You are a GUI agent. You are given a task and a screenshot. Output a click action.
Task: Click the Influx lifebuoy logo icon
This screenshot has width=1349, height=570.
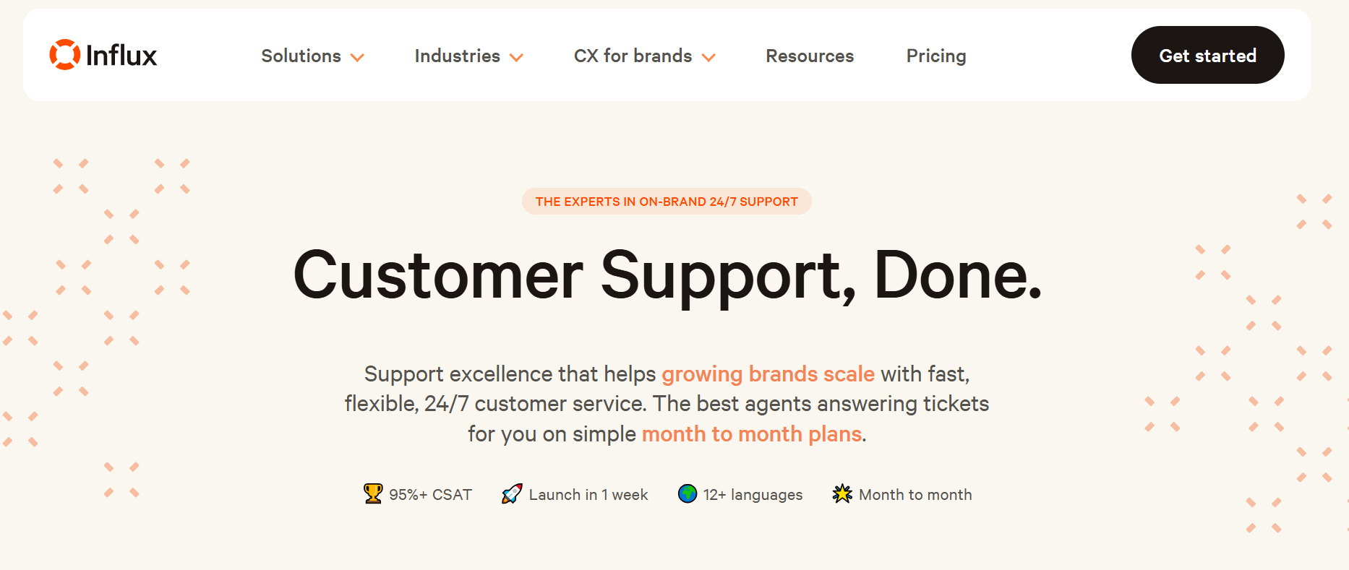pyautogui.click(x=64, y=55)
